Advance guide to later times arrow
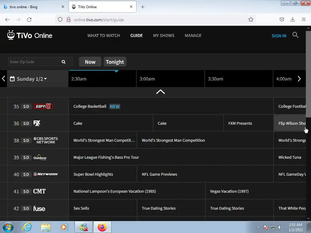The image size is (311, 233). pos(299,79)
